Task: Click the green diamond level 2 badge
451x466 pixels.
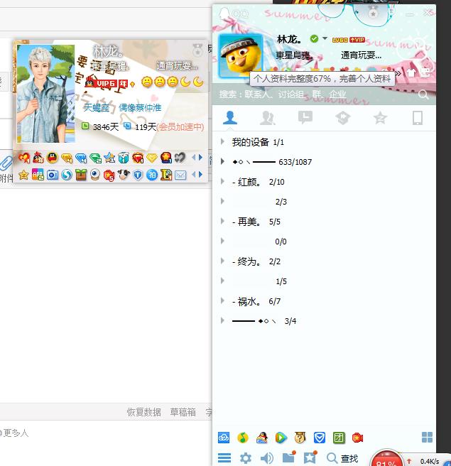Action: [95, 158]
